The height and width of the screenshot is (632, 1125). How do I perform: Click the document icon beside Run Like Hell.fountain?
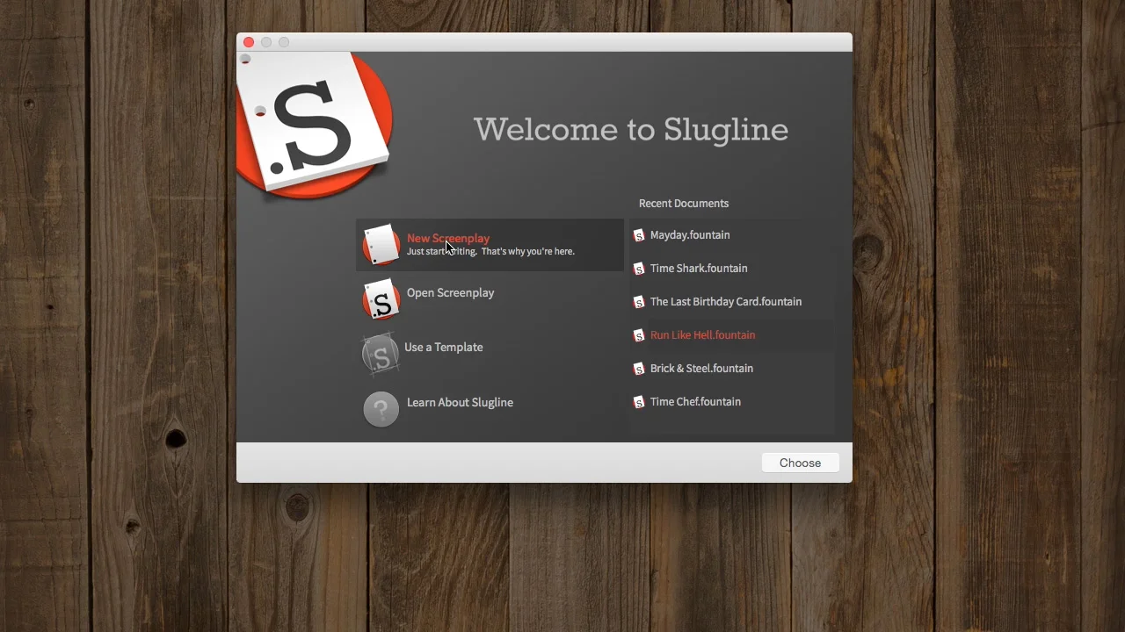pyautogui.click(x=639, y=334)
